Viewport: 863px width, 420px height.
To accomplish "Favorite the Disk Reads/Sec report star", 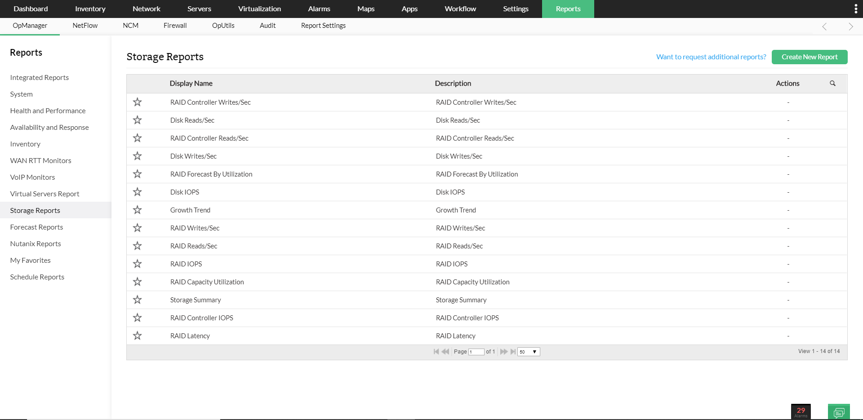I will tap(138, 120).
